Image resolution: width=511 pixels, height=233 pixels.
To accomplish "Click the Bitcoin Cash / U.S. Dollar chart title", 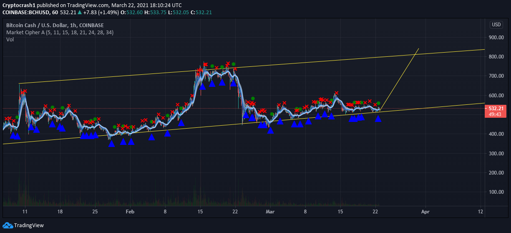I will (x=55, y=25).
